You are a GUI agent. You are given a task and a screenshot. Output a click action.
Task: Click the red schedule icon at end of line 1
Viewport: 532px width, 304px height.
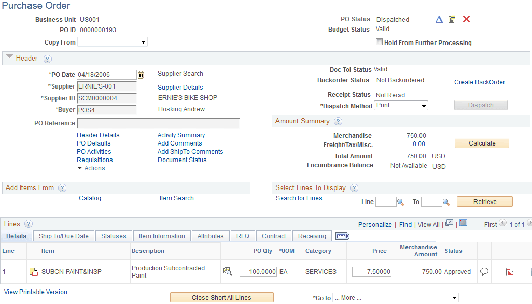(x=510, y=271)
